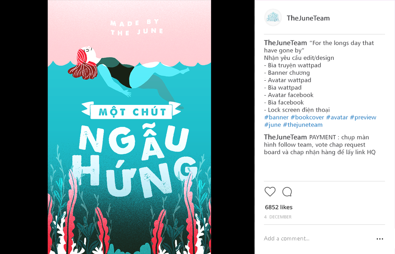This screenshot has height=254, width=395.
Task: Focus the Add a comment field
Action: [318, 238]
